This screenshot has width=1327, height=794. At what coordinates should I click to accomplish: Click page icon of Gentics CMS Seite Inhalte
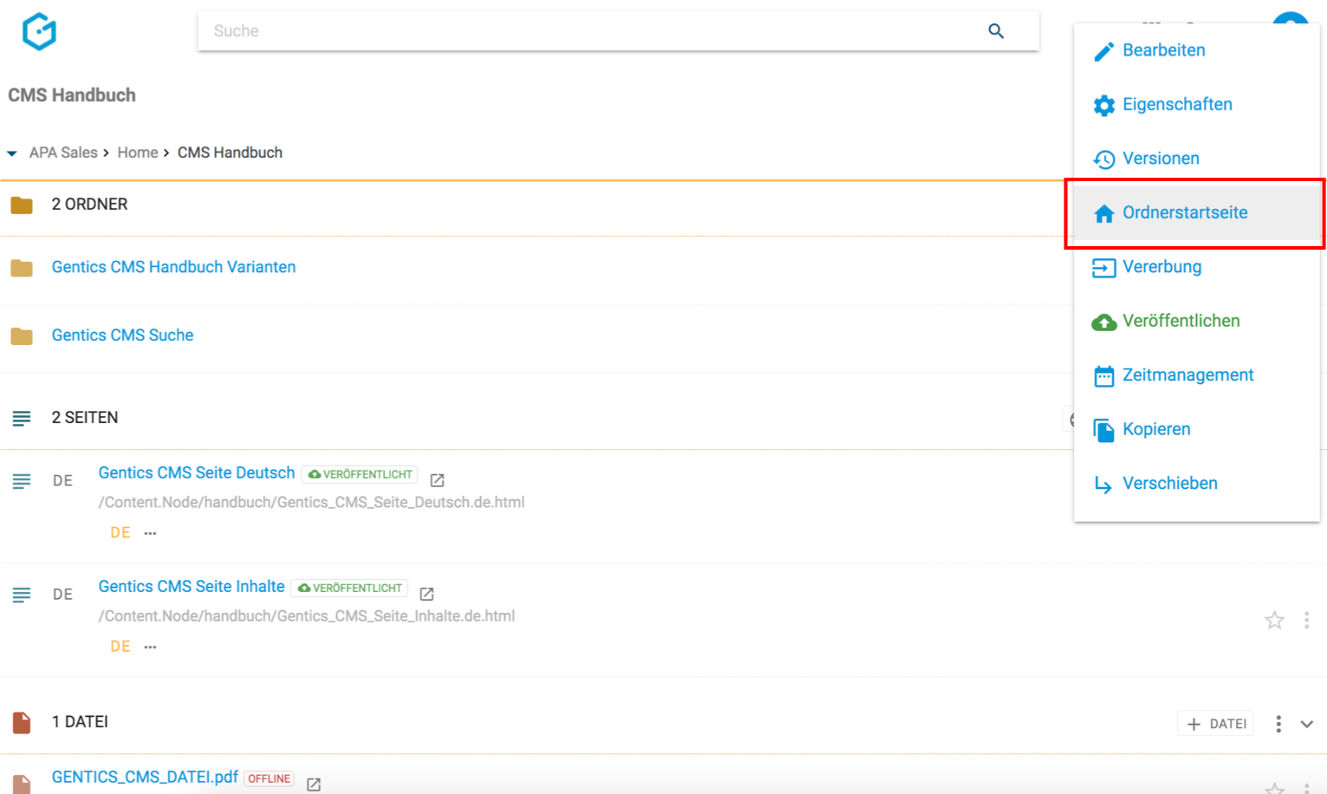click(22, 595)
